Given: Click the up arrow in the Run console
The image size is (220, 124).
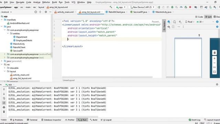Looking at the screenshot, I should [4, 89].
